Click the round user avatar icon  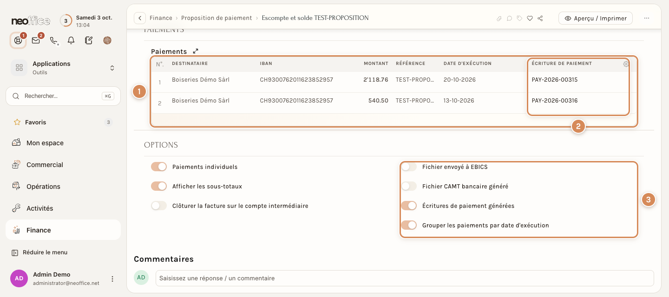click(x=107, y=40)
